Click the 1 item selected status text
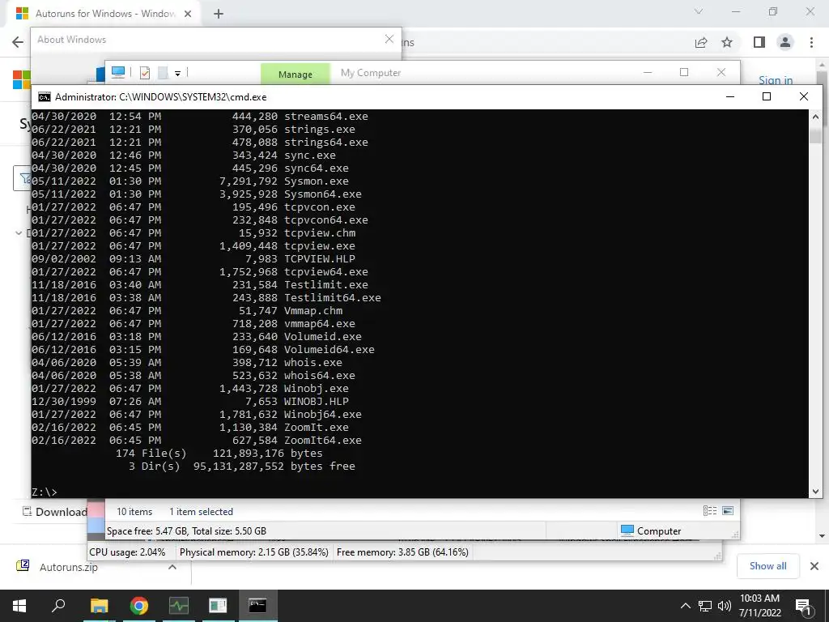The height and width of the screenshot is (622, 829). [x=201, y=512]
